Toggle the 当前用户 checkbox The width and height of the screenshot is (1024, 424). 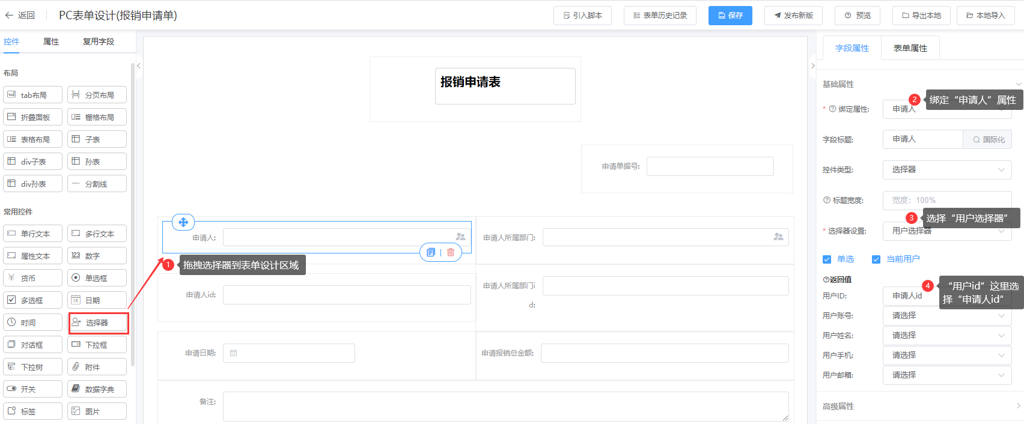(876, 259)
